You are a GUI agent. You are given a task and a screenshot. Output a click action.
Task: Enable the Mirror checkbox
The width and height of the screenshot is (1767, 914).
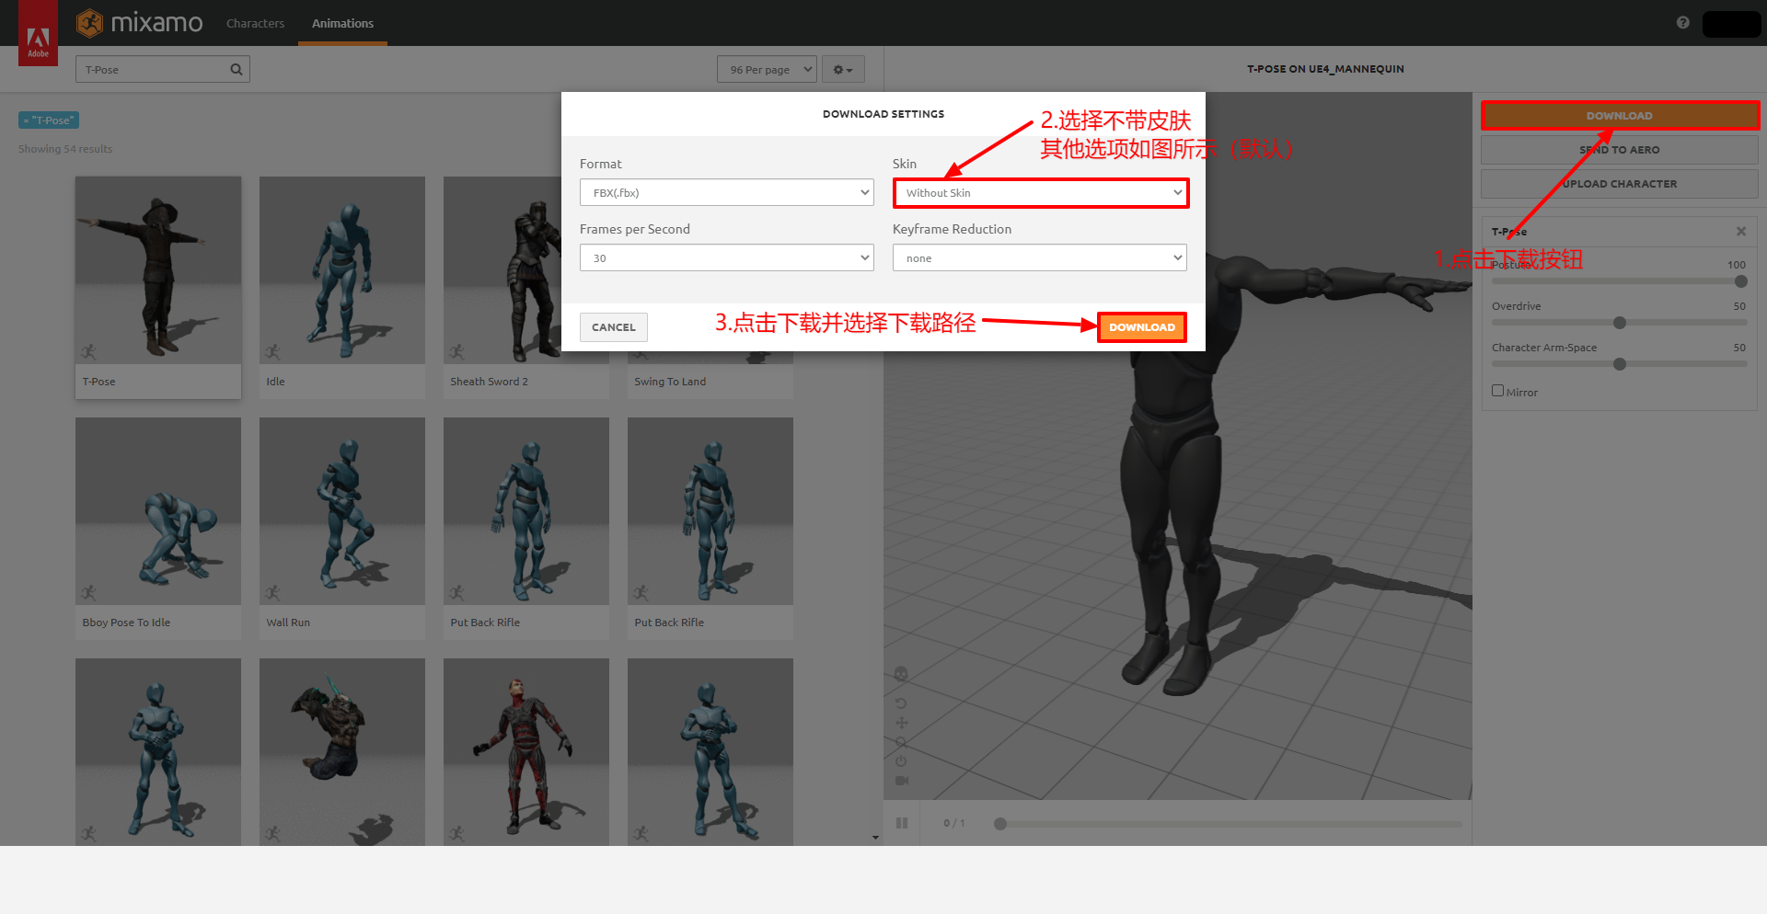click(x=1497, y=390)
